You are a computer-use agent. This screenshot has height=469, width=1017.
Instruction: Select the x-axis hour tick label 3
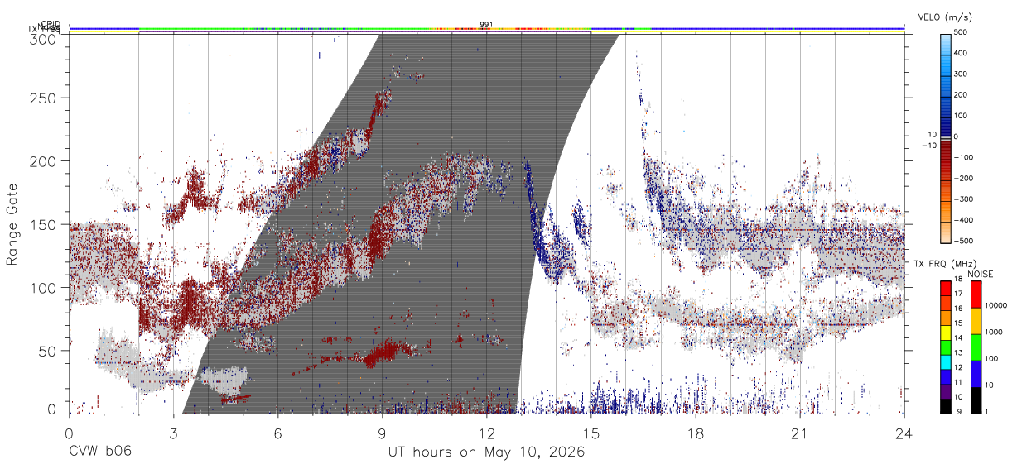(x=173, y=433)
